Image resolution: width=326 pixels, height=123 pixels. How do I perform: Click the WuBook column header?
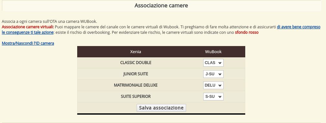[x=213, y=52]
